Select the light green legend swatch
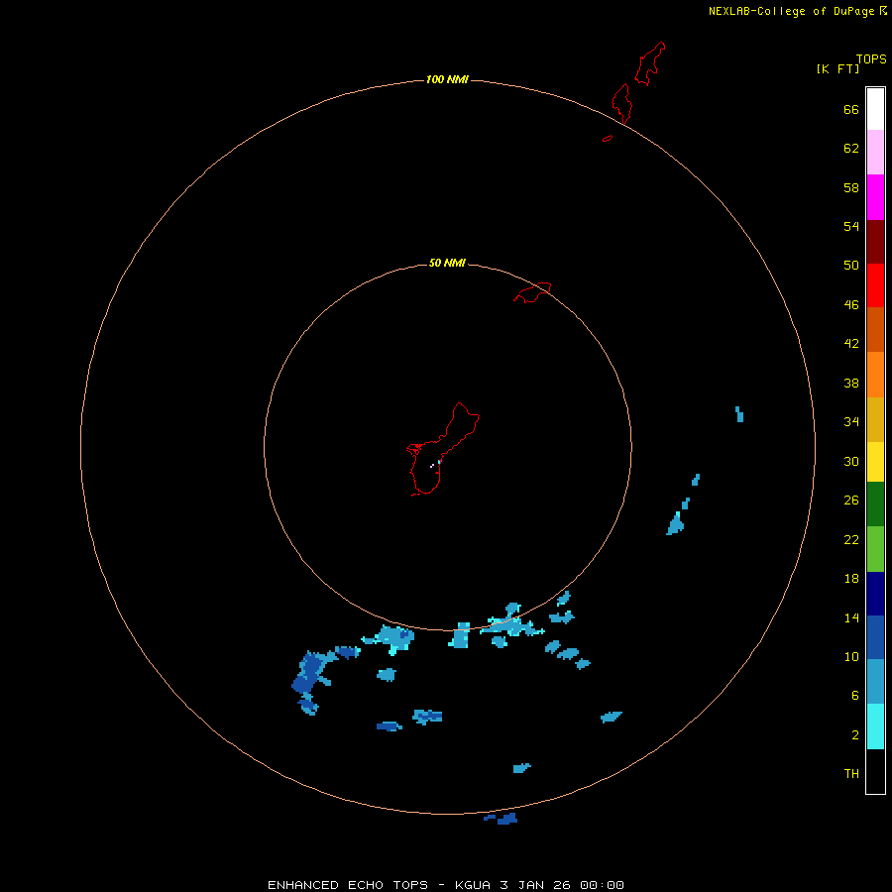The image size is (892, 892). tap(875, 549)
